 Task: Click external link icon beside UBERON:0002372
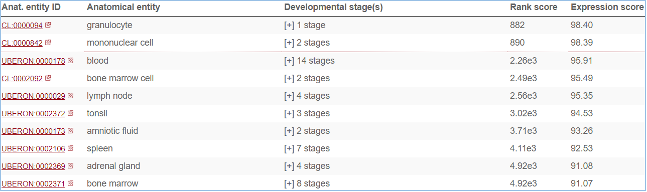coord(71,113)
